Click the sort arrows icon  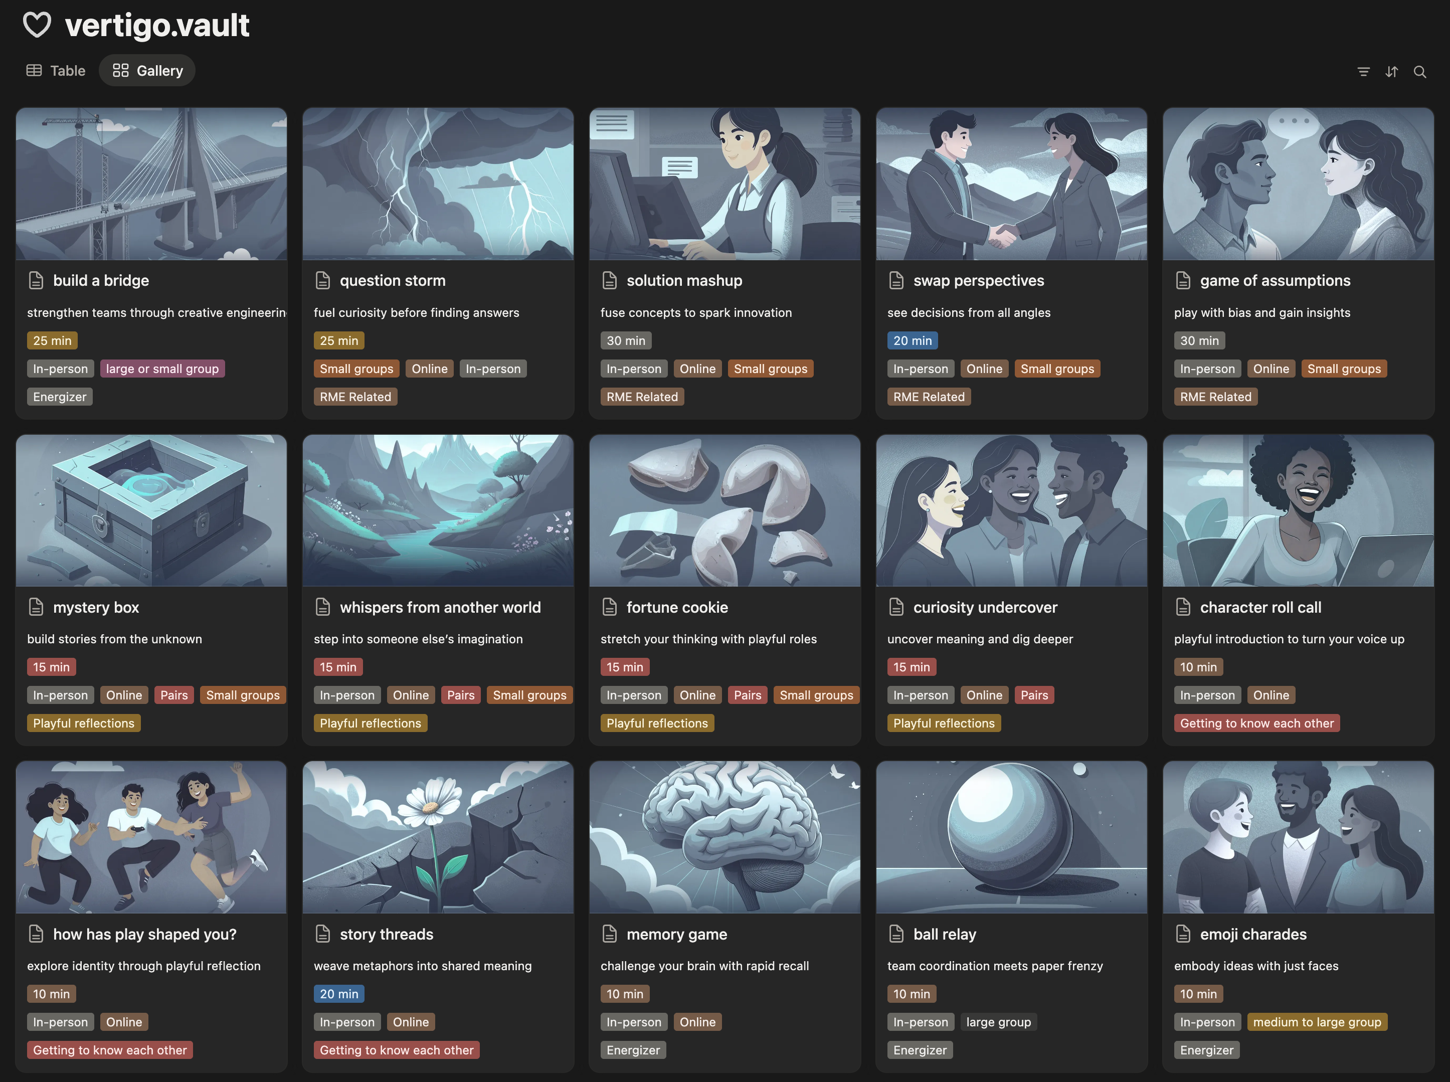pos(1391,71)
